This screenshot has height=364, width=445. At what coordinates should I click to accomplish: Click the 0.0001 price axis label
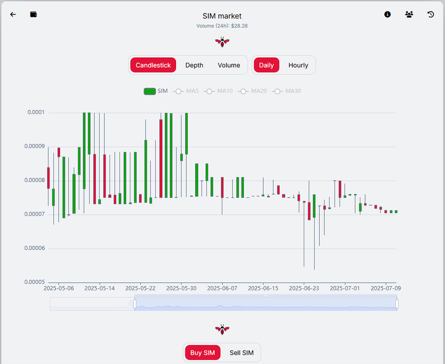tap(36, 112)
